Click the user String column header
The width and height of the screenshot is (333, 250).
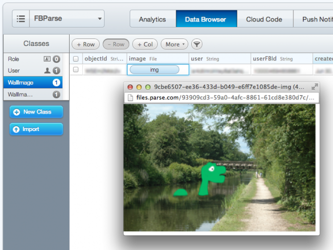220,58
